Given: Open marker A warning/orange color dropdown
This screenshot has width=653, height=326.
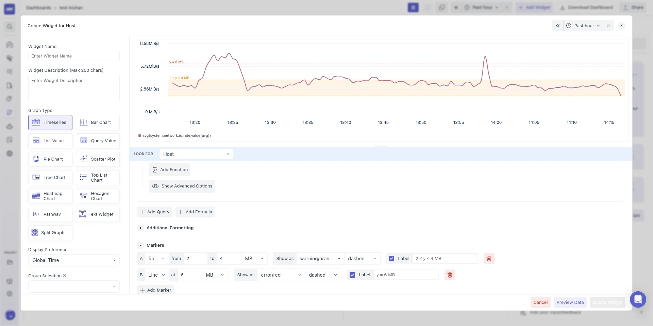Looking at the screenshot, I should [x=320, y=259].
